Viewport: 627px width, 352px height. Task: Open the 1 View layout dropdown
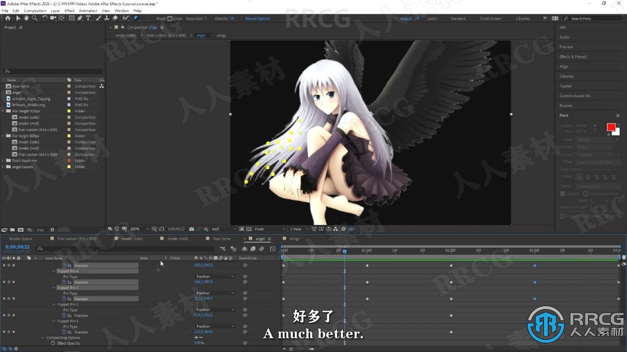299,229
